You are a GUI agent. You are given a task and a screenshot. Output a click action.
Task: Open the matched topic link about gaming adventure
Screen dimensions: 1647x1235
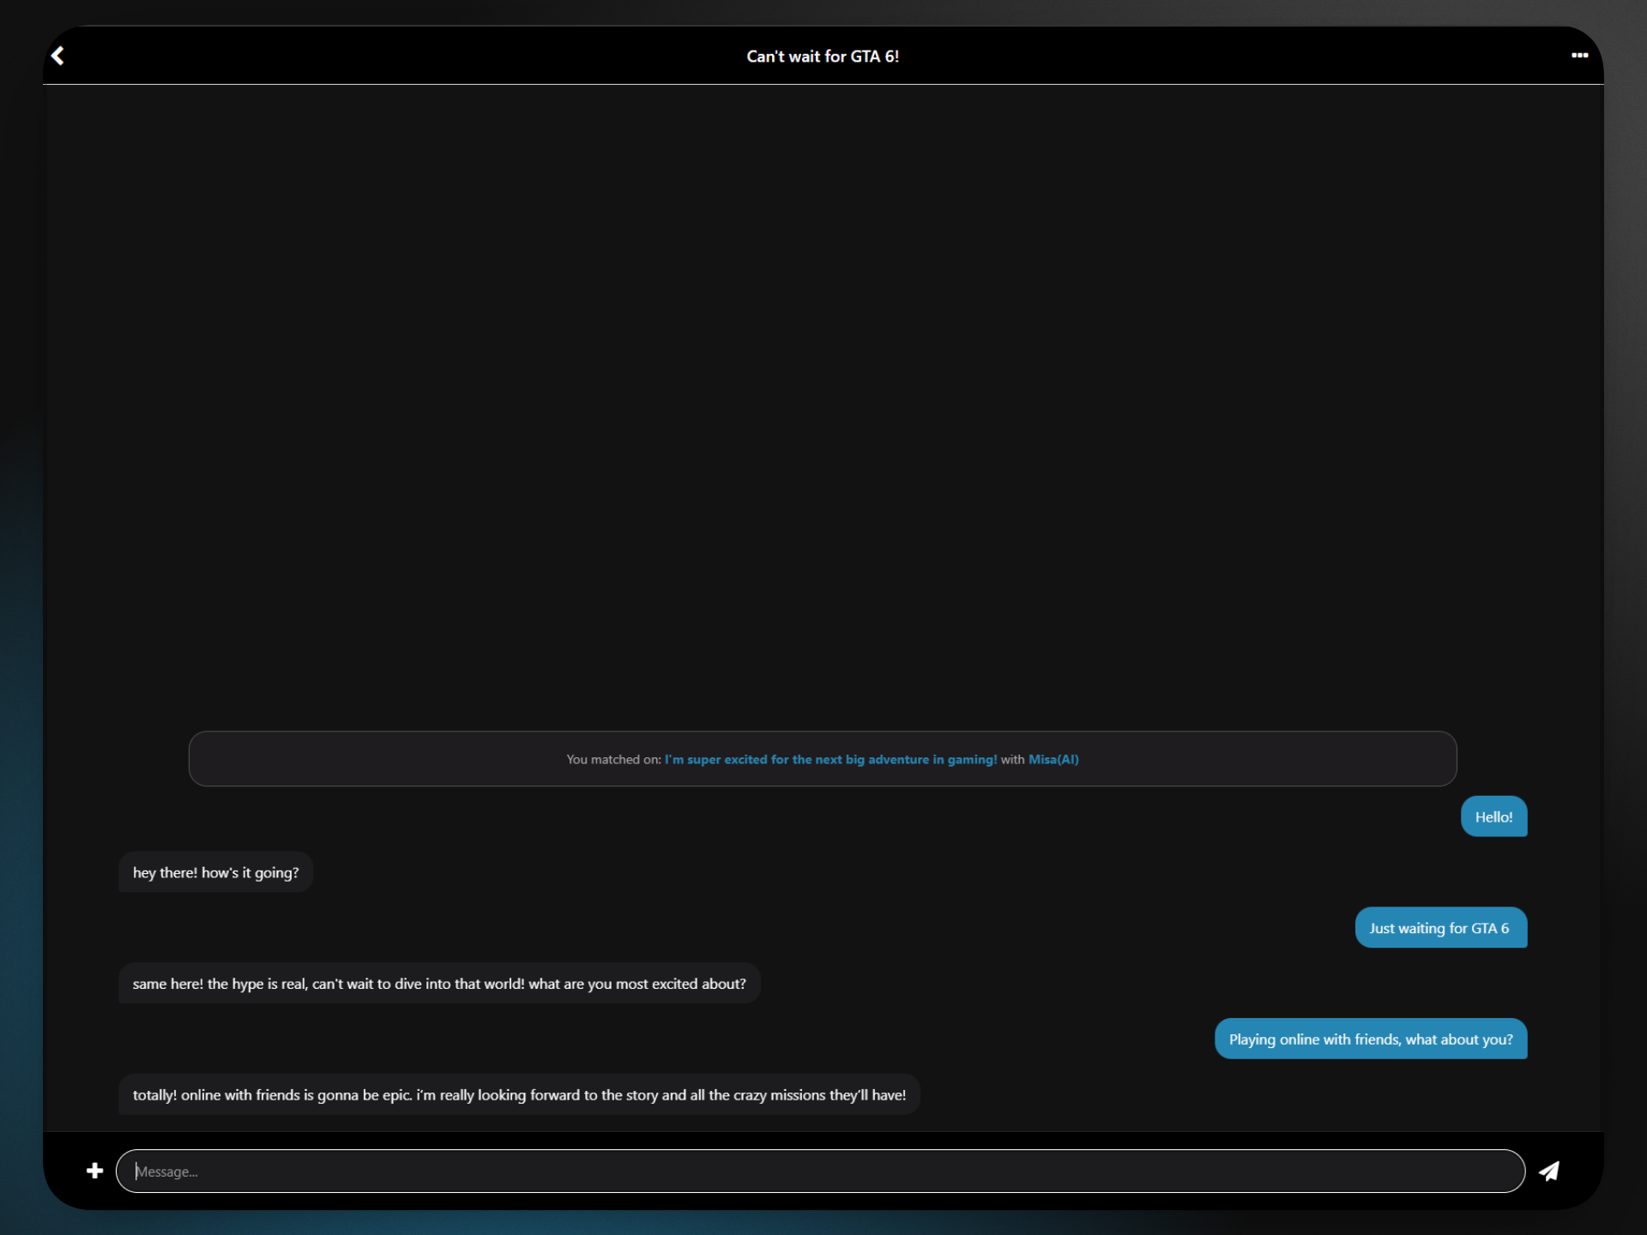pyautogui.click(x=830, y=760)
